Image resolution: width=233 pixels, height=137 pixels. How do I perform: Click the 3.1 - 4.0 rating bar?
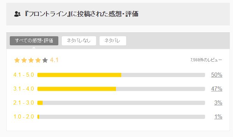(x=121, y=89)
